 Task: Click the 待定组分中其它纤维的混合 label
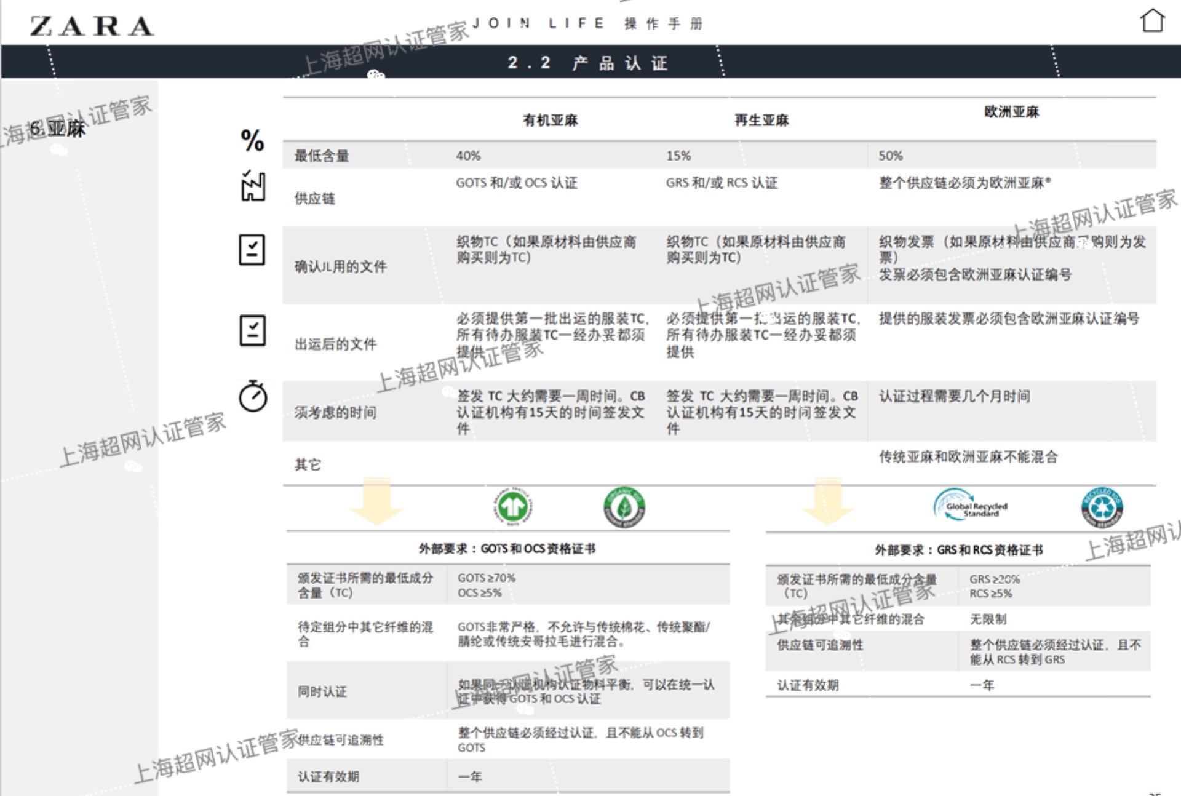point(365,634)
